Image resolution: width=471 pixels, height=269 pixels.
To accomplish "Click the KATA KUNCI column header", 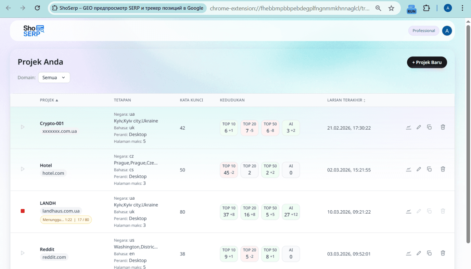I will coord(192,100).
